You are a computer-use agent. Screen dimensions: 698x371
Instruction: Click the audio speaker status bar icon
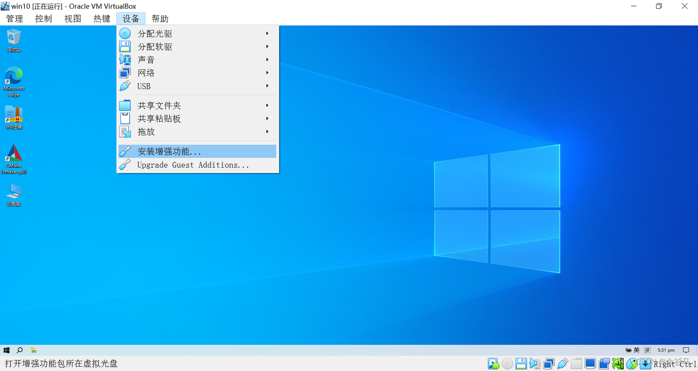point(535,363)
